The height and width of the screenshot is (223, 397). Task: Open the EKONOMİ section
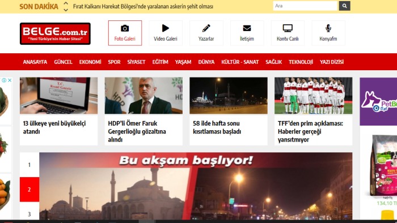pyautogui.click(x=90, y=62)
